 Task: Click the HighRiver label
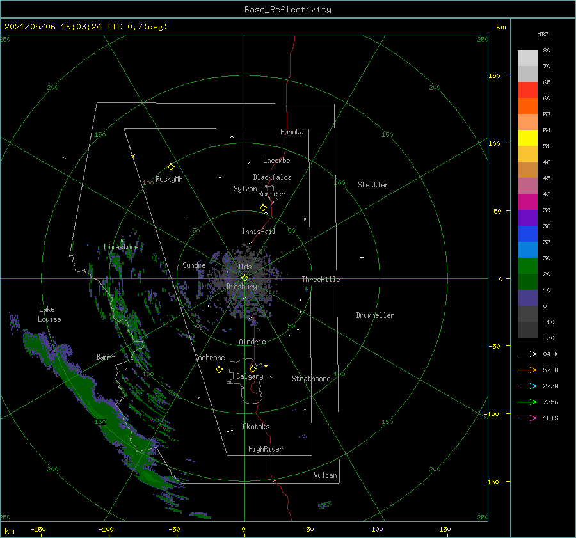tap(266, 449)
